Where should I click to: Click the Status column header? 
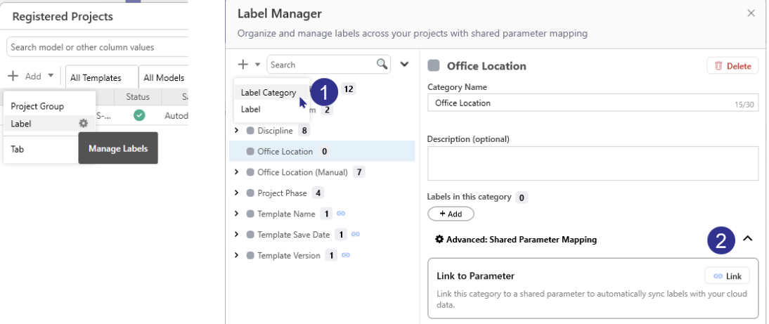(x=138, y=96)
